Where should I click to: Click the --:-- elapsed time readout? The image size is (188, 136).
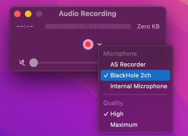click(25, 26)
